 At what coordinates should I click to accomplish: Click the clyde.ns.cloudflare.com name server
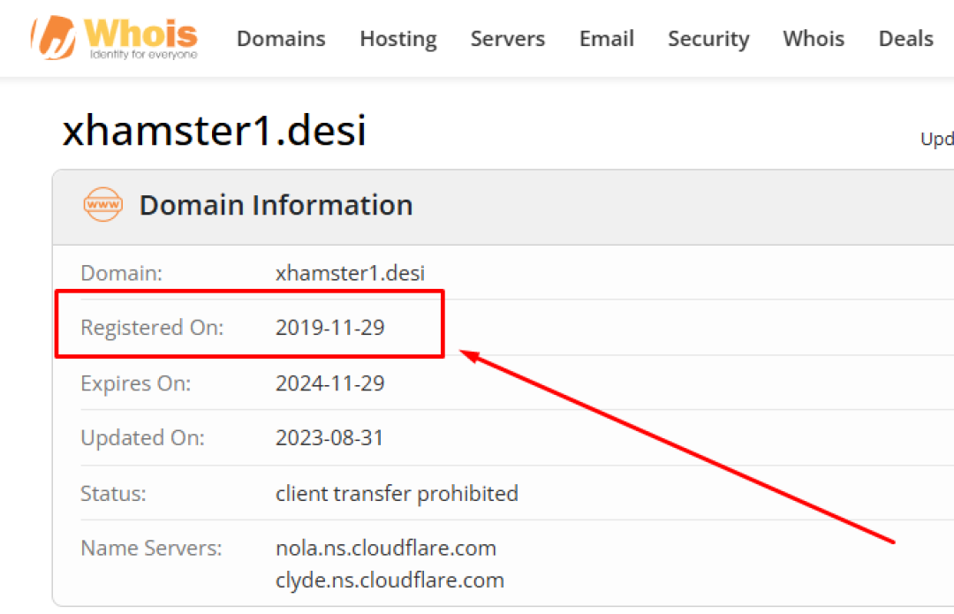pos(390,580)
